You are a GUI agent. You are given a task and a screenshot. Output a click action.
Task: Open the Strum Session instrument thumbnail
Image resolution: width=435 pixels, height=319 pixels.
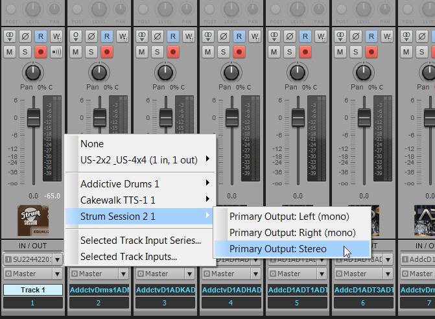(x=33, y=220)
